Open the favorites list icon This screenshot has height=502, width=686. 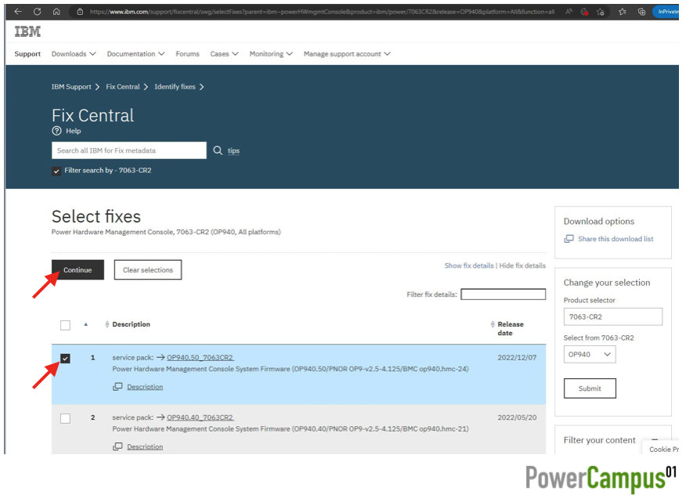[x=622, y=12]
